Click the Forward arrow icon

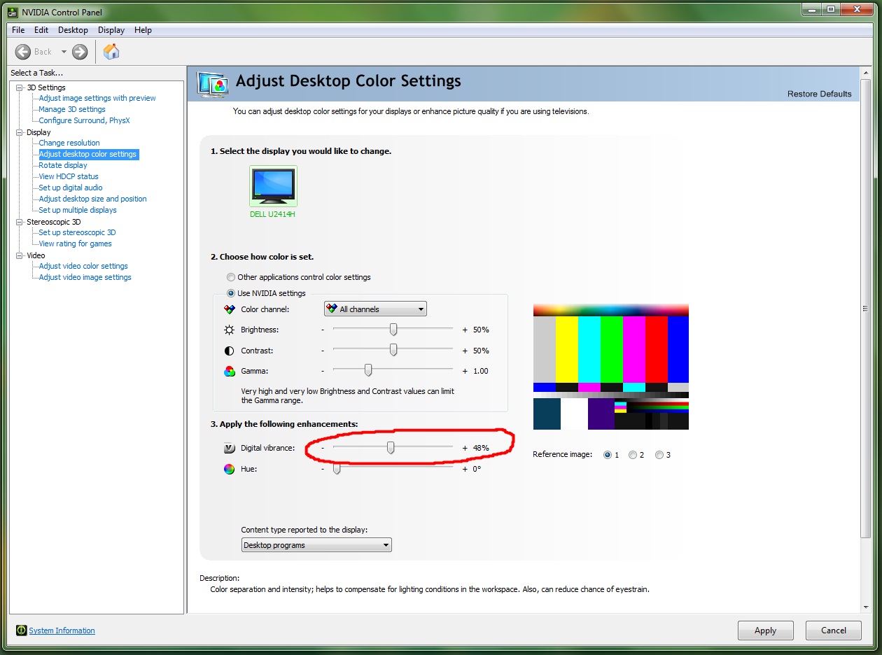tap(80, 51)
